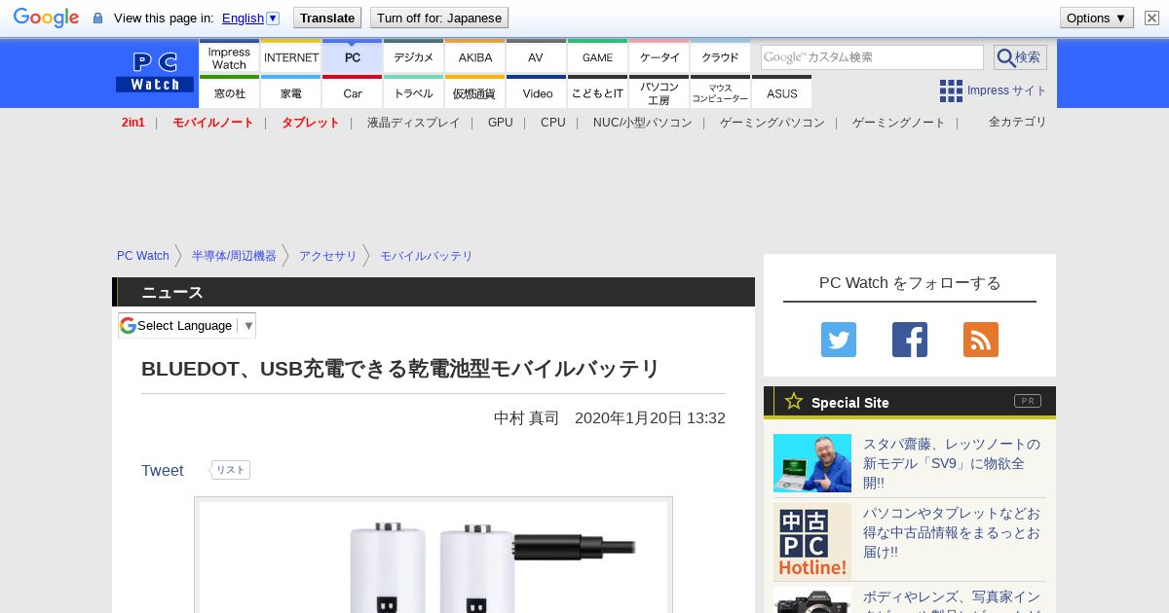Viewport: 1169px width, 613px height.
Task: Open the マウスコンピューター tab
Action: [721, 93]
